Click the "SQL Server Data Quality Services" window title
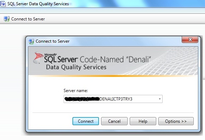This screenshot has width=205, height=140. (x=38, y=4)
